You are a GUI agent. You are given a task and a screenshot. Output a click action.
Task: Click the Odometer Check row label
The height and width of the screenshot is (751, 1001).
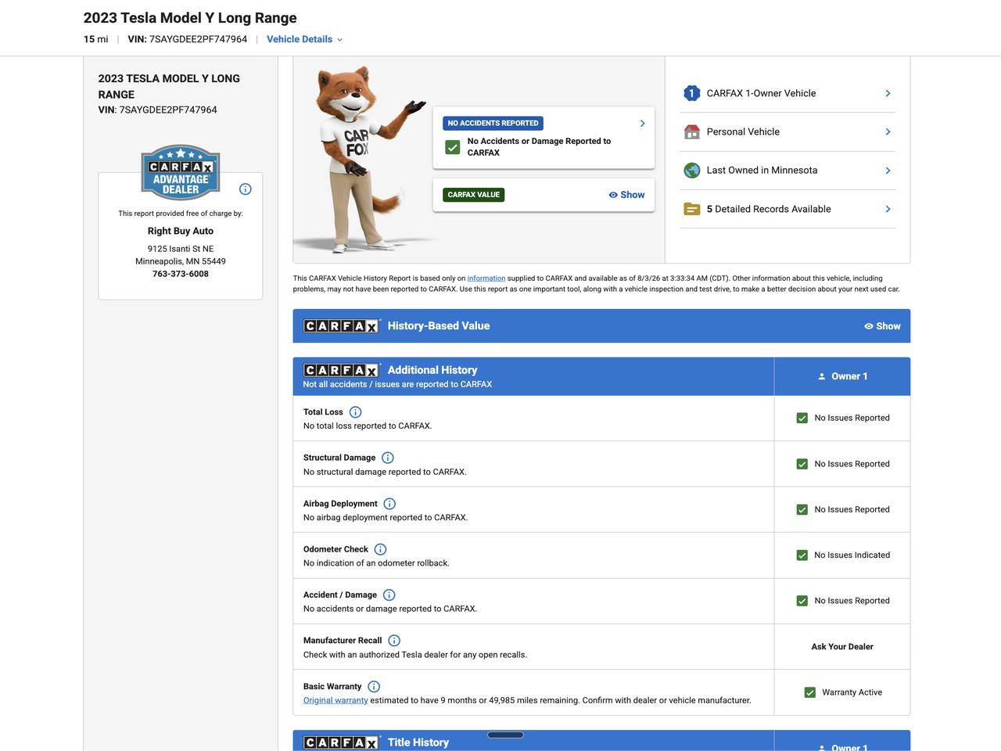pyautogui.click(x=335, y=549)
